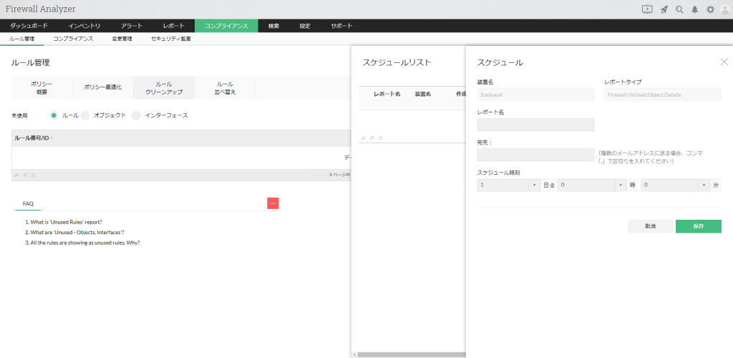Image resolution: width=733 pixels, height=358 pixels.
Task: Click search icon under rule table
Action: [16, 175]
